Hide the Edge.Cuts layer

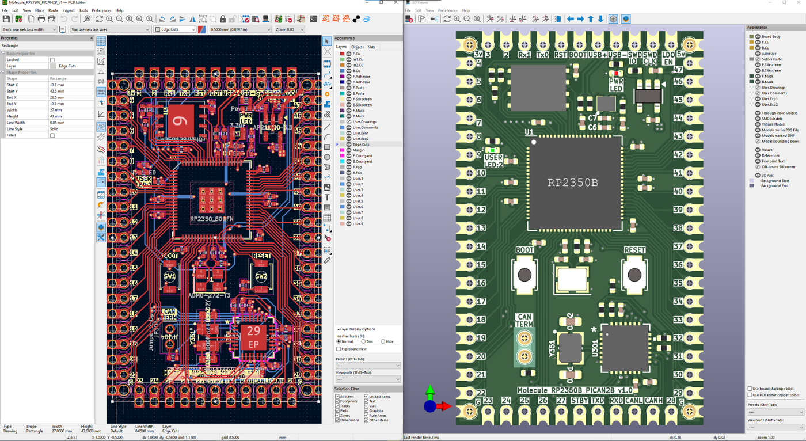click(x=348, y=145)
